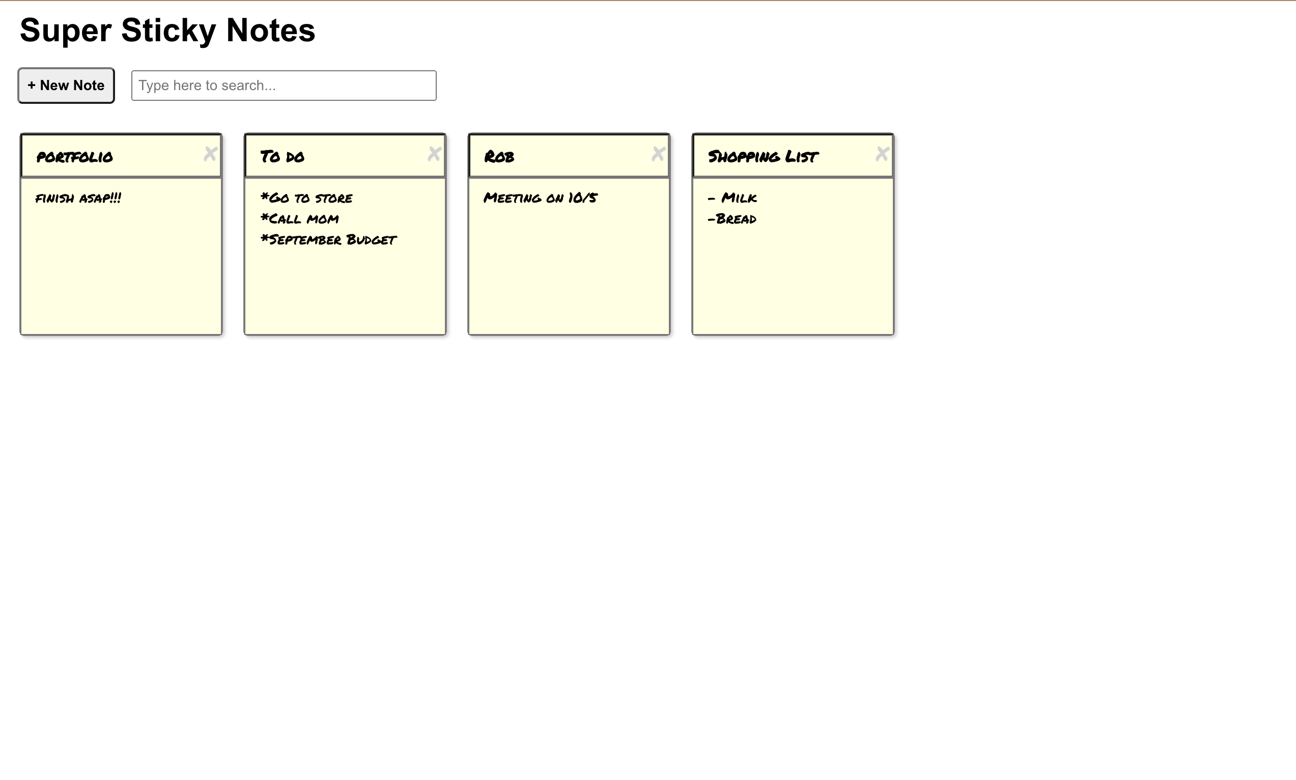Image resolution: width=1296 pixels, height=780 pixels.
Task: Click the delete icon on Shopping List note
Action: (880, 156)
